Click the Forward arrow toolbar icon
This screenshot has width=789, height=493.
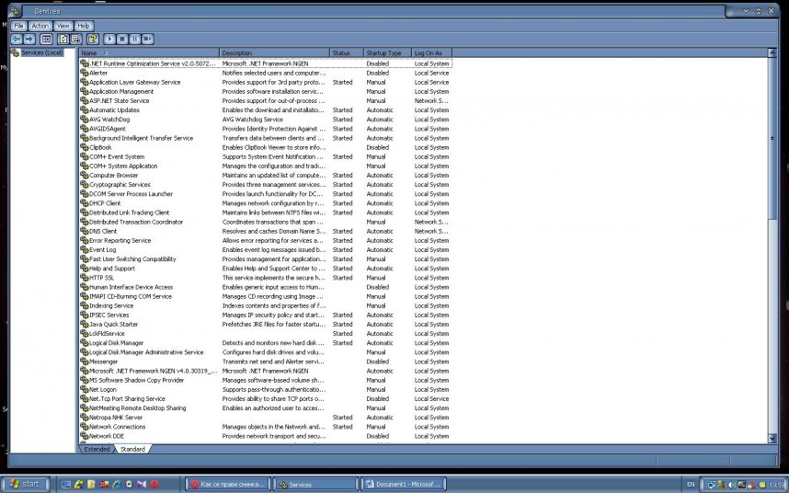[x=29, y=40]
